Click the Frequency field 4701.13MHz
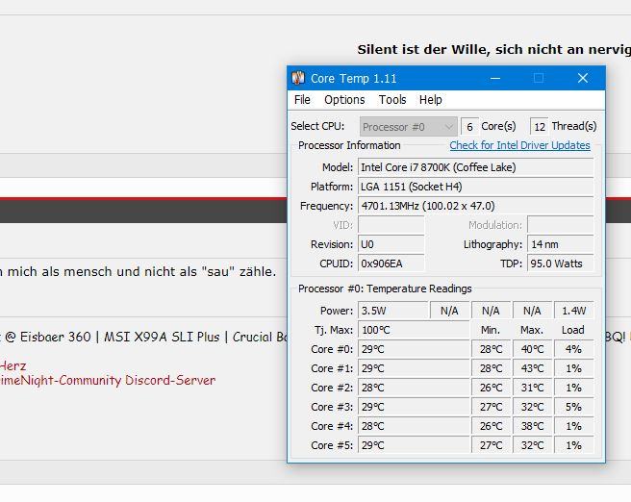The height and width of the screenshot is (502, 631). click(x=476, y=206)
